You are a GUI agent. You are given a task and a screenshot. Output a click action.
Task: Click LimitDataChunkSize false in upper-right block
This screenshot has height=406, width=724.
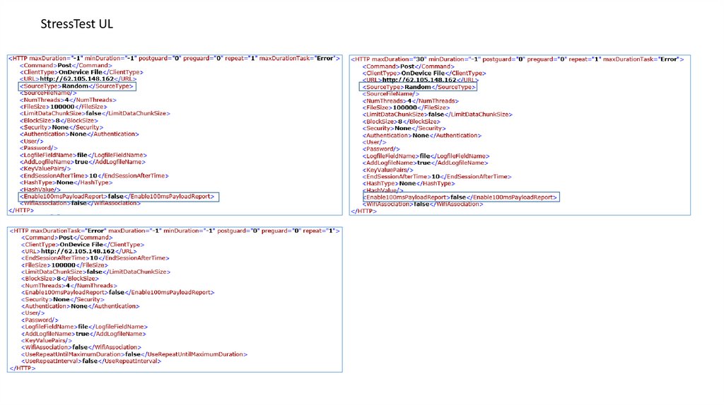(437, 115)
